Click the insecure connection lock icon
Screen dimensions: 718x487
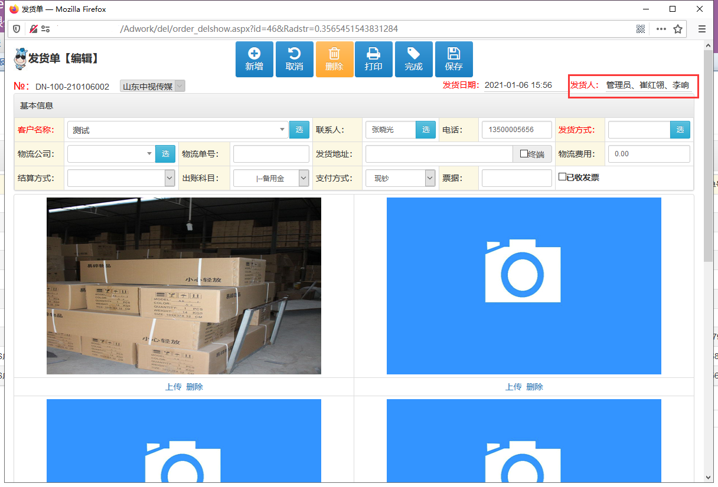pyautogui.click(x=33, y=29)
